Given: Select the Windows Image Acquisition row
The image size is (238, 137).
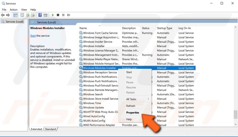Looking at the screenshot, I should 137,37.
